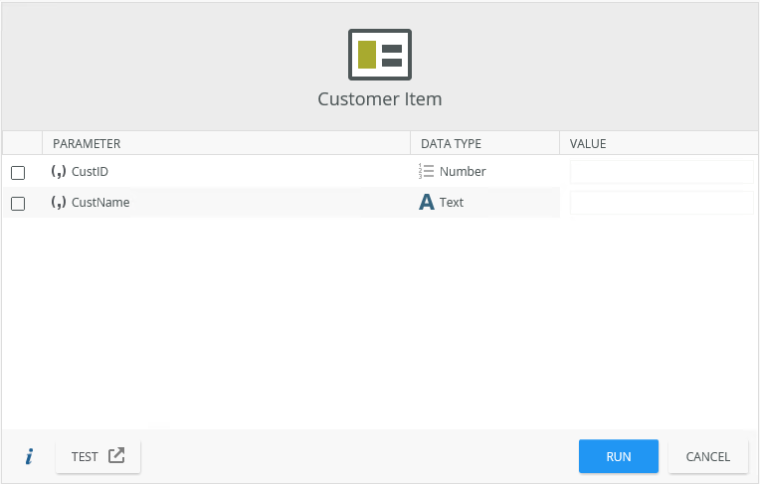Click the info icon at bottom left
This screenshot has width=760, height=484.
pos(29,457)
